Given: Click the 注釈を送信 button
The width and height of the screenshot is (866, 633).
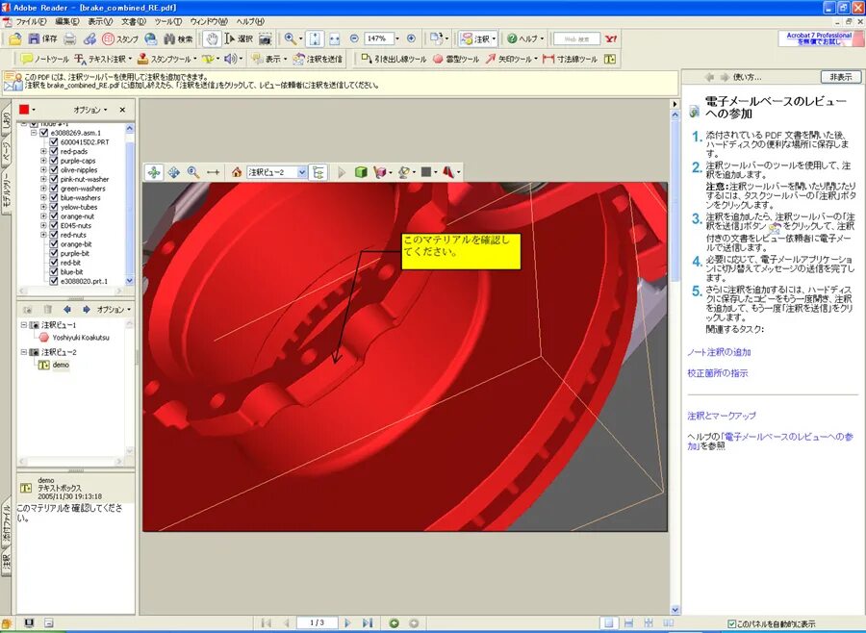Looking at the screenshot, I should click(x=318, y=59).
